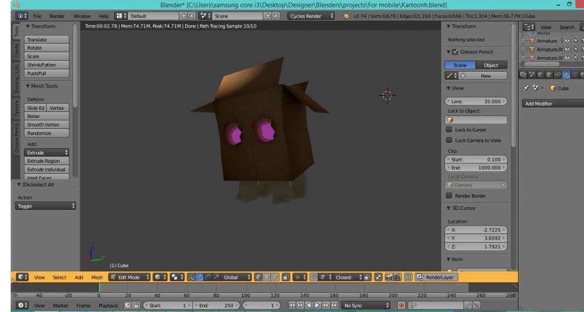Jump to the first frame in timeline
The image size is (584, 312).
click(290, 305)
